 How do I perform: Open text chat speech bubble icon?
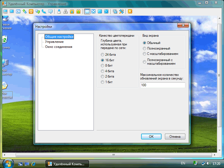point(50,11)
